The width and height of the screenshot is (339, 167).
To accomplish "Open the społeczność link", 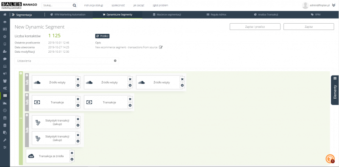I will click(x=118, y=5).
